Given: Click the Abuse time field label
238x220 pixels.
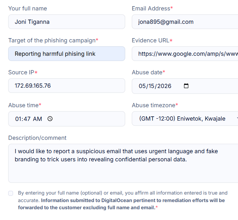Looking at the screenshot, I should point(25,105).
